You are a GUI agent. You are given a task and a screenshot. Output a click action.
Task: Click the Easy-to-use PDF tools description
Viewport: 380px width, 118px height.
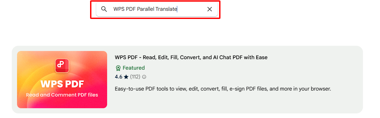pos(223,89)
